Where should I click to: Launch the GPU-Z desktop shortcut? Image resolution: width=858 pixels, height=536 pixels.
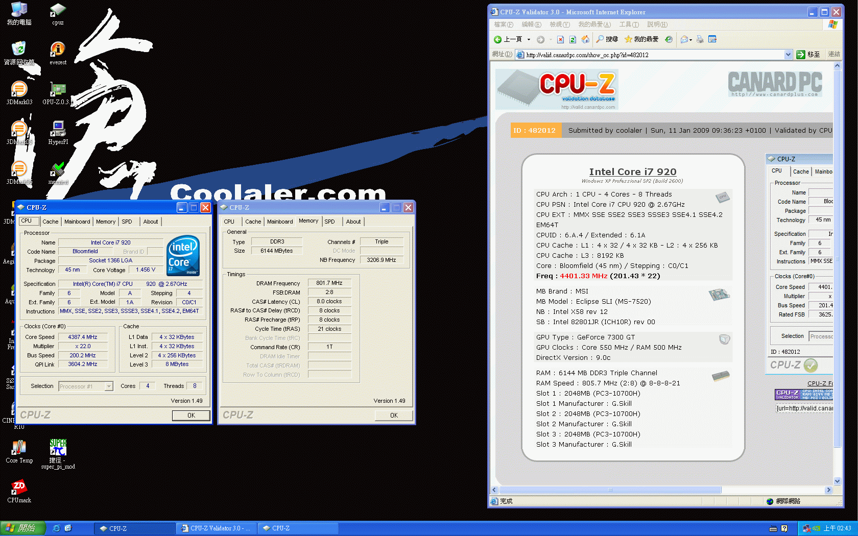pos(58,93)
